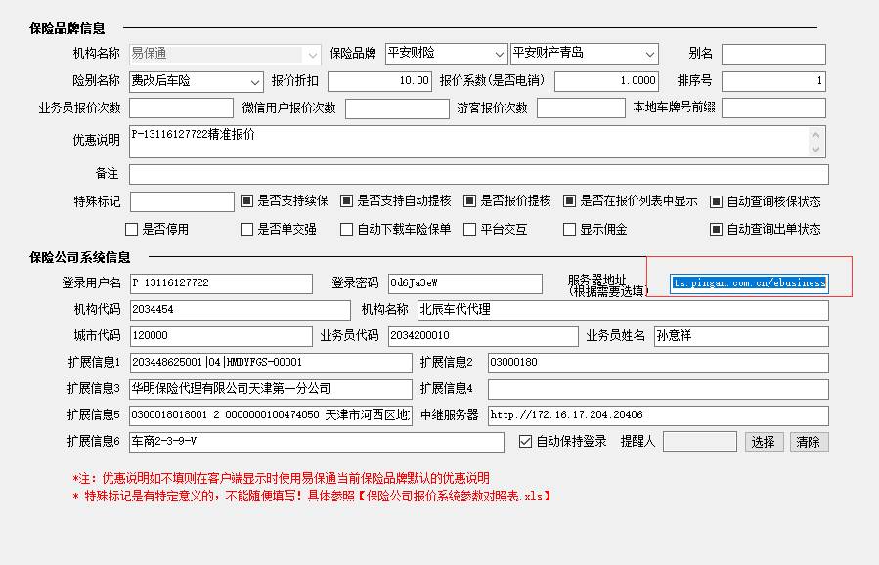This screenshot has width=879, height=565.
Task: Click the 排序号 input field
Action: 773,81
